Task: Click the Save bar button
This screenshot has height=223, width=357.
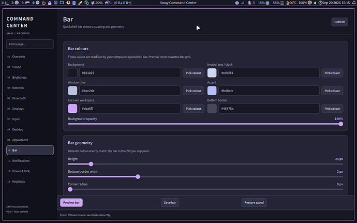Action: 170,202
